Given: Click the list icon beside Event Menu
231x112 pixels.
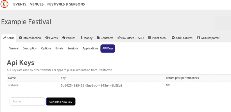Looking at the screenshot, I should [150, 38].
